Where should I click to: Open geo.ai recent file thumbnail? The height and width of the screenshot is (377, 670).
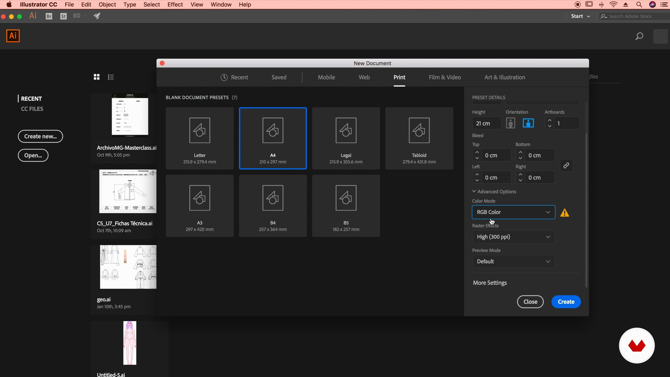[x=128, y=267]
